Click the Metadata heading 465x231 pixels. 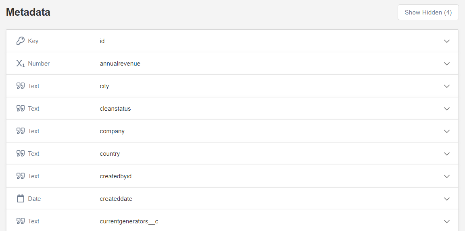click(x=28, y=12)
